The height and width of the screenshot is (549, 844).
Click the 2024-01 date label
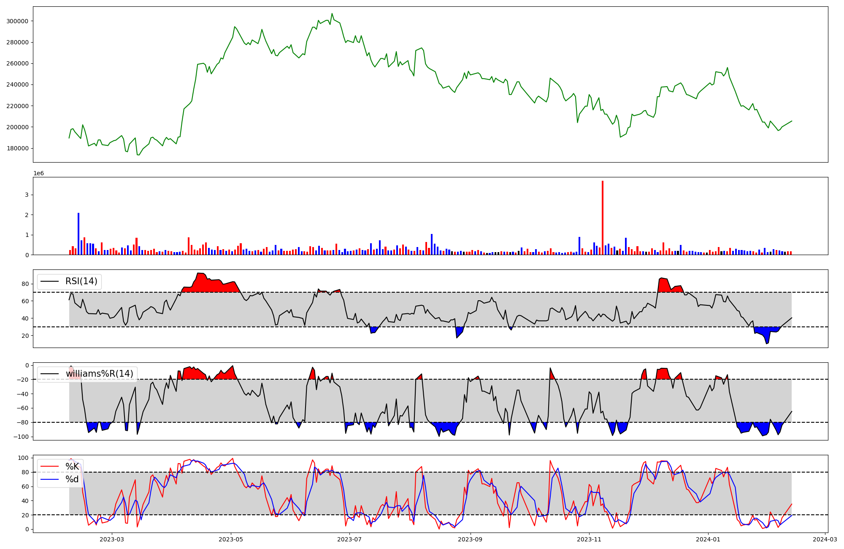coord(708,539)
